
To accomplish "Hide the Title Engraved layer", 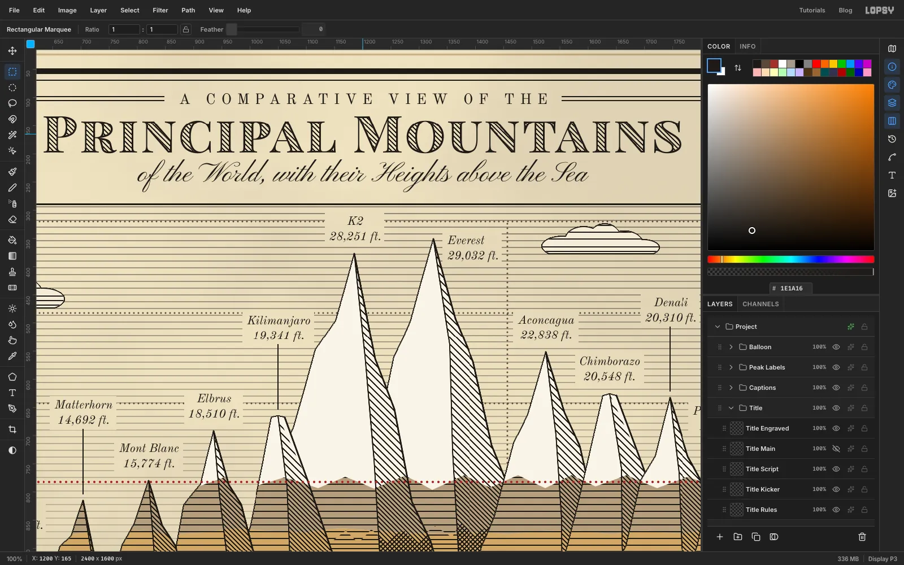I will coord(836,428).
